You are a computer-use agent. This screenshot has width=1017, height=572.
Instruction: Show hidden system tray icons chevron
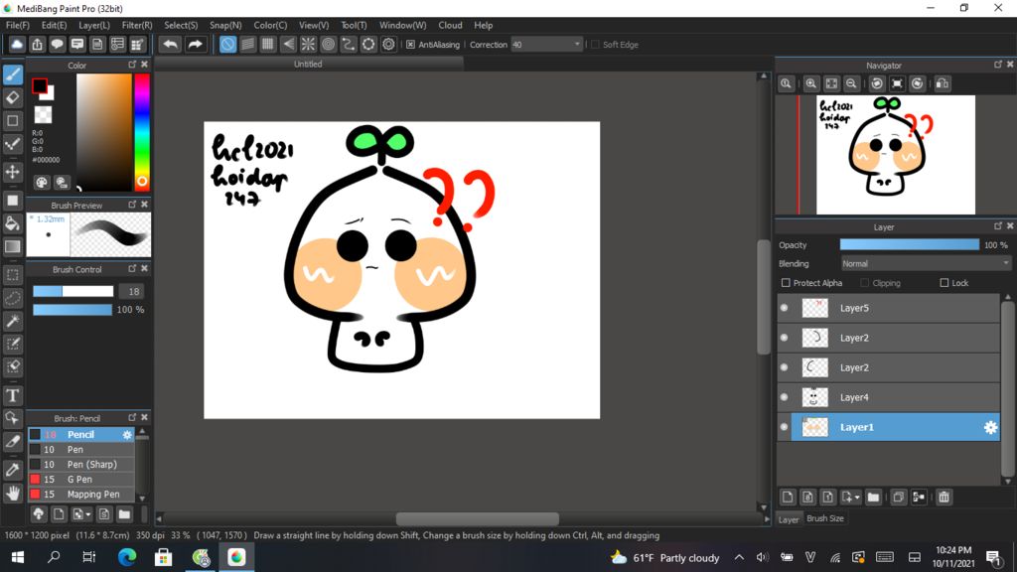point(739,557)
